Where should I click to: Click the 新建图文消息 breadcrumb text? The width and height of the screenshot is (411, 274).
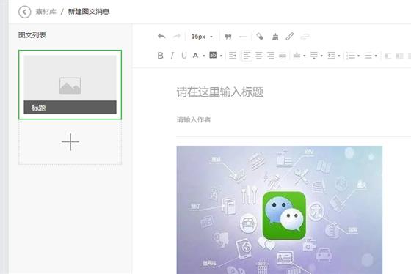(x=89, y=12)
